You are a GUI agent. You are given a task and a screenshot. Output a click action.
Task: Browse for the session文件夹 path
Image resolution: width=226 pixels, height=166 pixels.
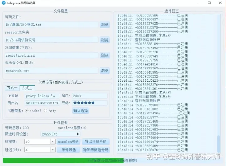[x=105, y=40]
